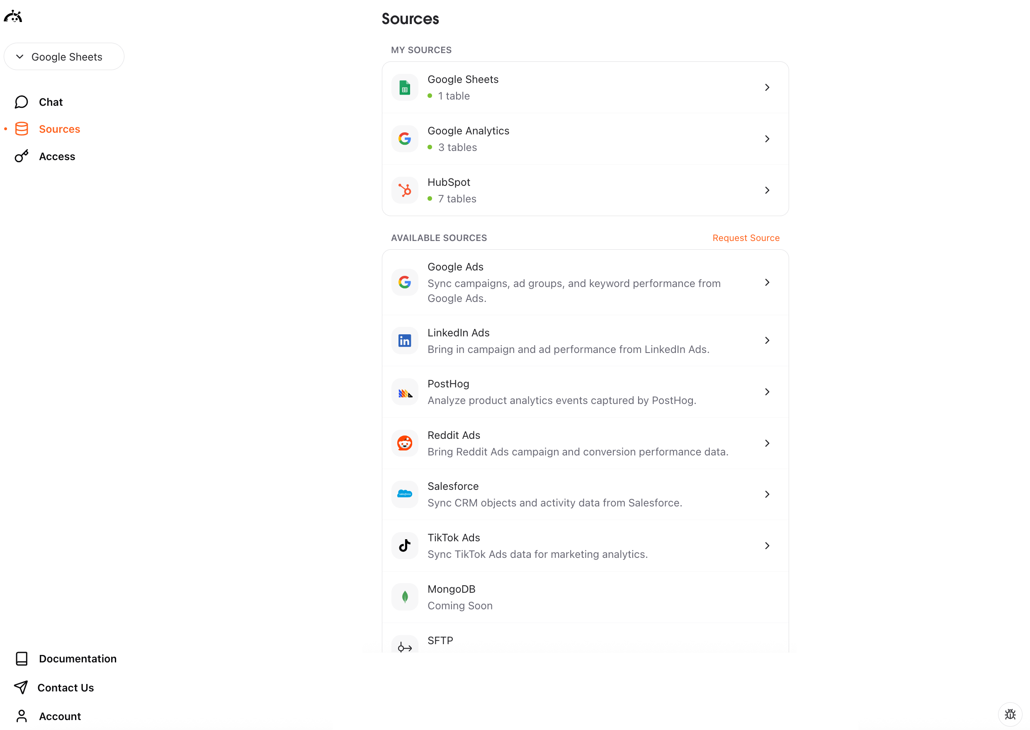Click the MongoDB leaf icon
Screen dimensions: 1030x730
(x=404, y=596)
